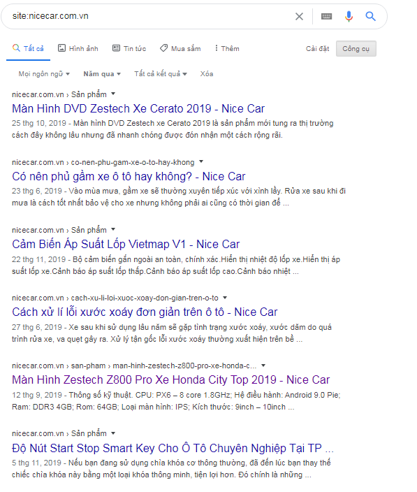
Task: Expand arrow beside co-nen-phu-gam-xe-o-to-hay-khong URL
Action: coord(201,161)
